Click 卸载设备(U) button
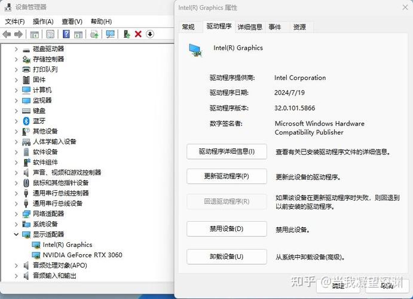 [227, 257]
